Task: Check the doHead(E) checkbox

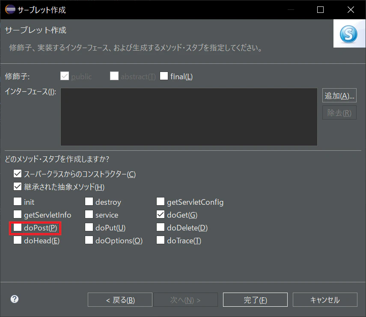Action: click(18, 240)
